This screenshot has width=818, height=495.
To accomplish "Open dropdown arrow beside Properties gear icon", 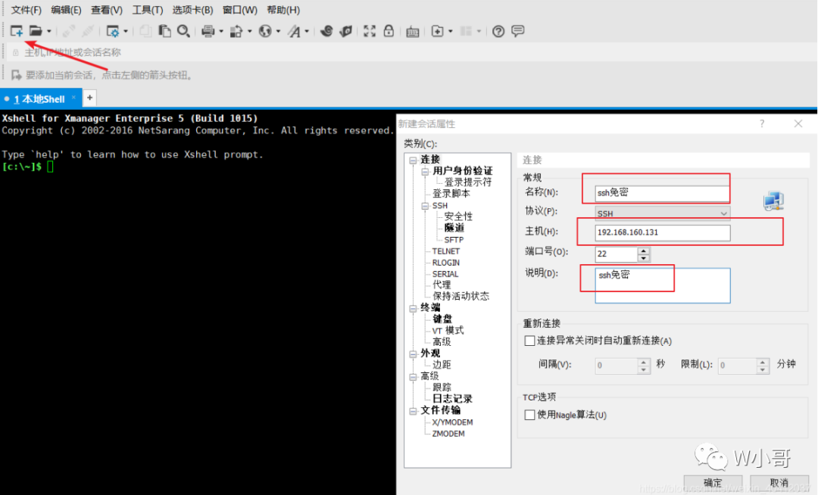I will [126, 31].
